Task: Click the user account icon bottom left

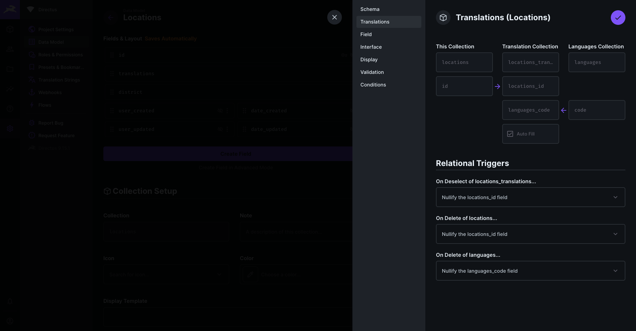Action: (10, 321)
